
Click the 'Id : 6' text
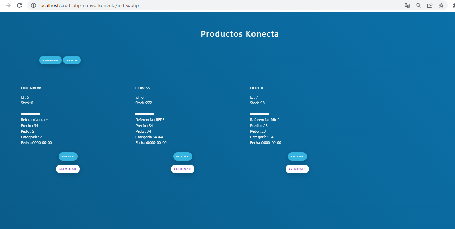tap(140, 97)
